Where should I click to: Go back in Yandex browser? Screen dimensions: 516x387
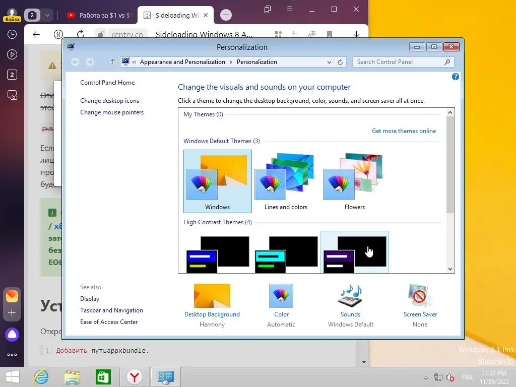pos(36,34)
